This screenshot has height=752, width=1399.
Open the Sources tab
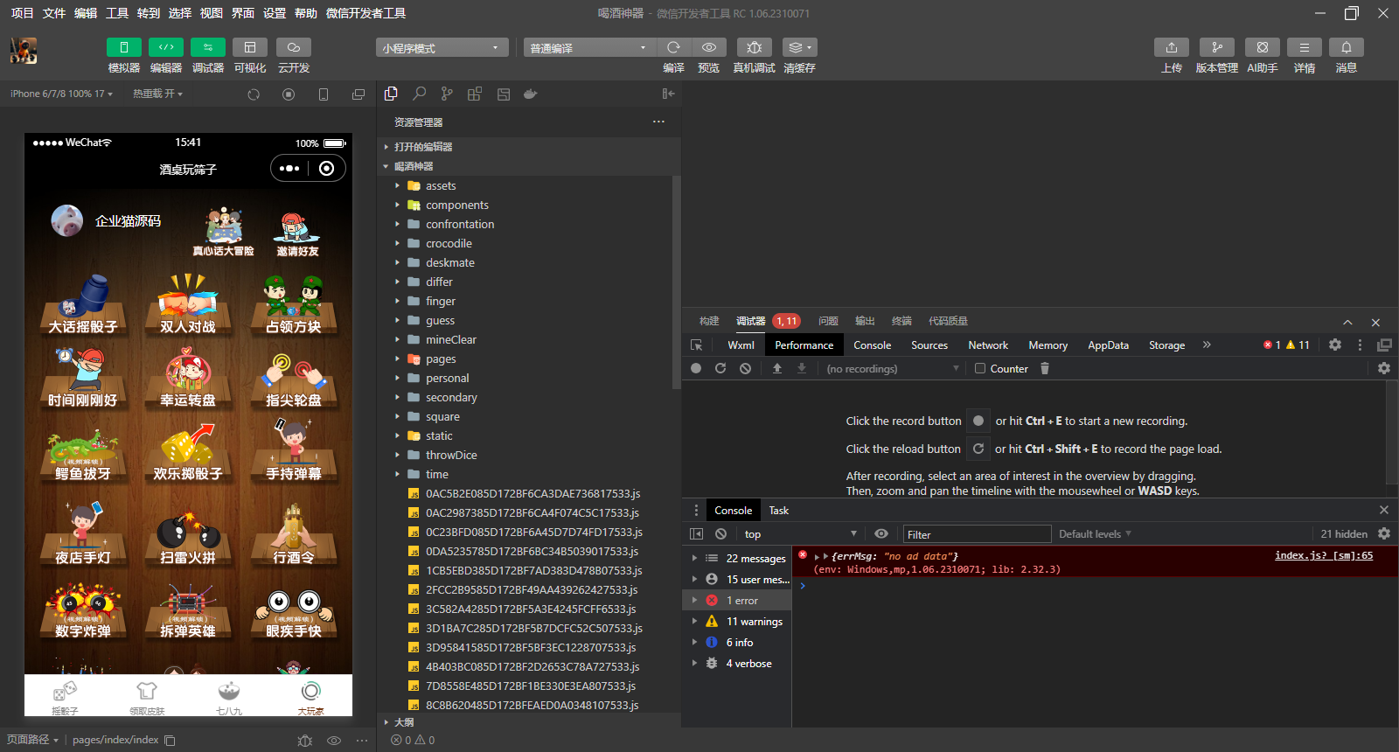929,345
